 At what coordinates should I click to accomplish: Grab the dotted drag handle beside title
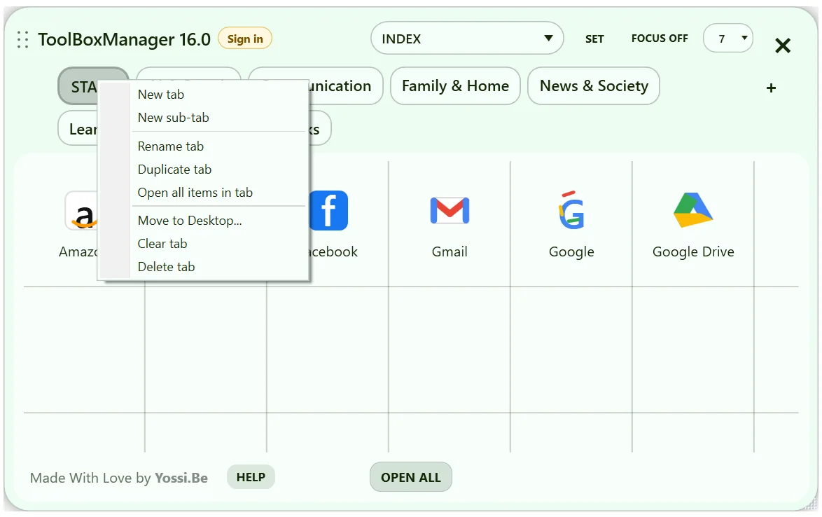point(22,40)
